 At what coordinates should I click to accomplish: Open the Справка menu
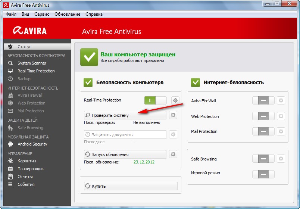(x=94, y=14)
